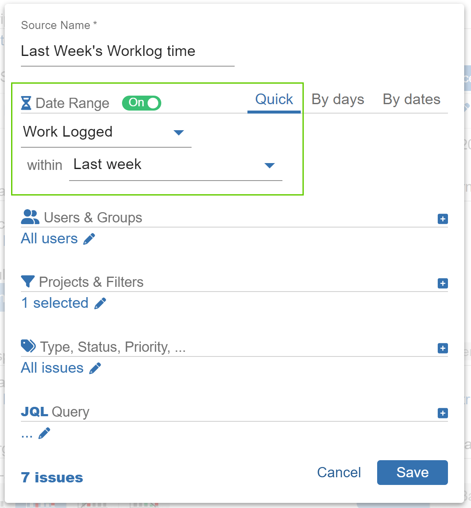Save the Last Week's Worklog time source
Viewport: 471px width, 508px height.
tap(412, 472)
